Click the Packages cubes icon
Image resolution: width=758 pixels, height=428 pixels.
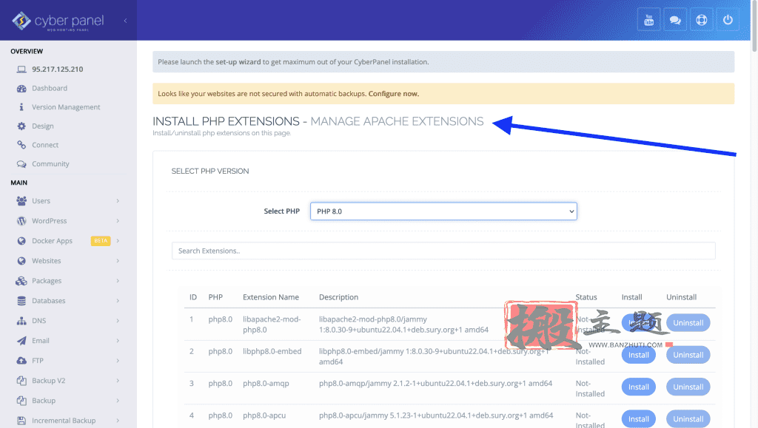tap(21, 281)
